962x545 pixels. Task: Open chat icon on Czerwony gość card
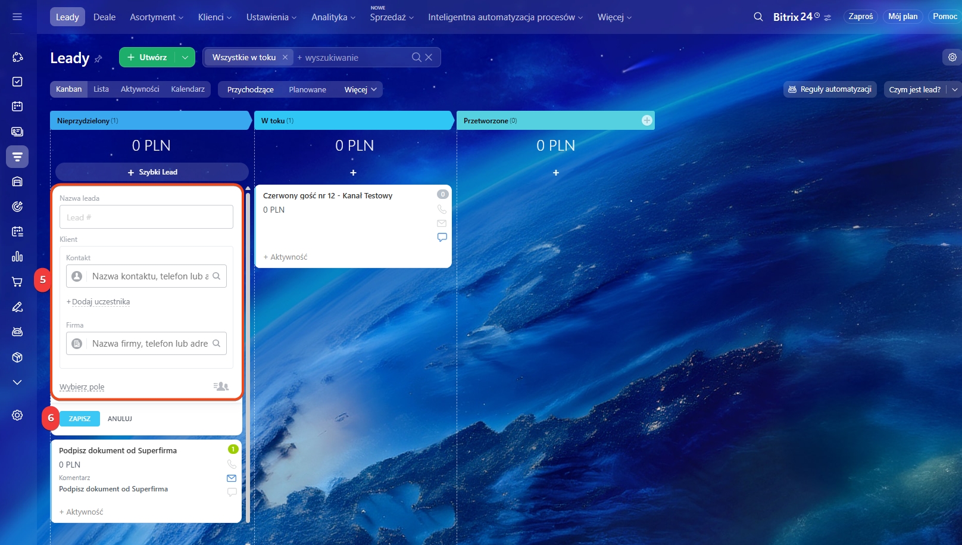point(442,237)
